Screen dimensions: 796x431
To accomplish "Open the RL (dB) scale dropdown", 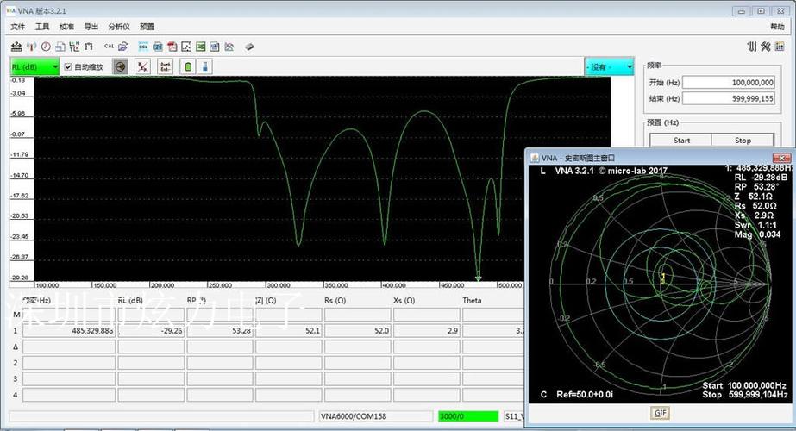I will tap(34, 66).
